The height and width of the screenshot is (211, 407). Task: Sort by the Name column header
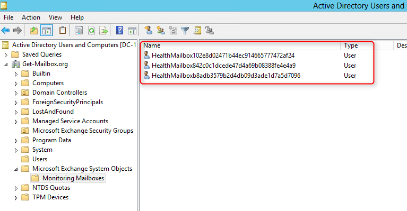[241, 45]
